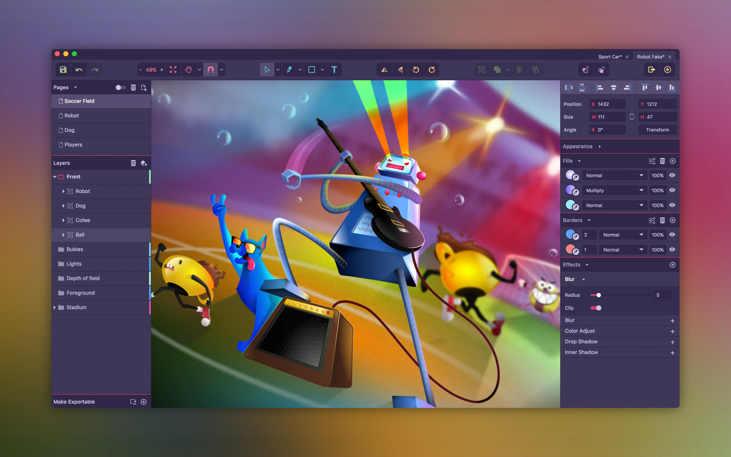This screenshot has width=731, height=457.
Task: Click the Transform button
Action: [658, 130]
